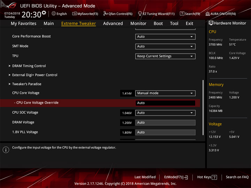Click the 1.429 V Core Voltage value
This screenshot has width=251, height=188.
234,58
